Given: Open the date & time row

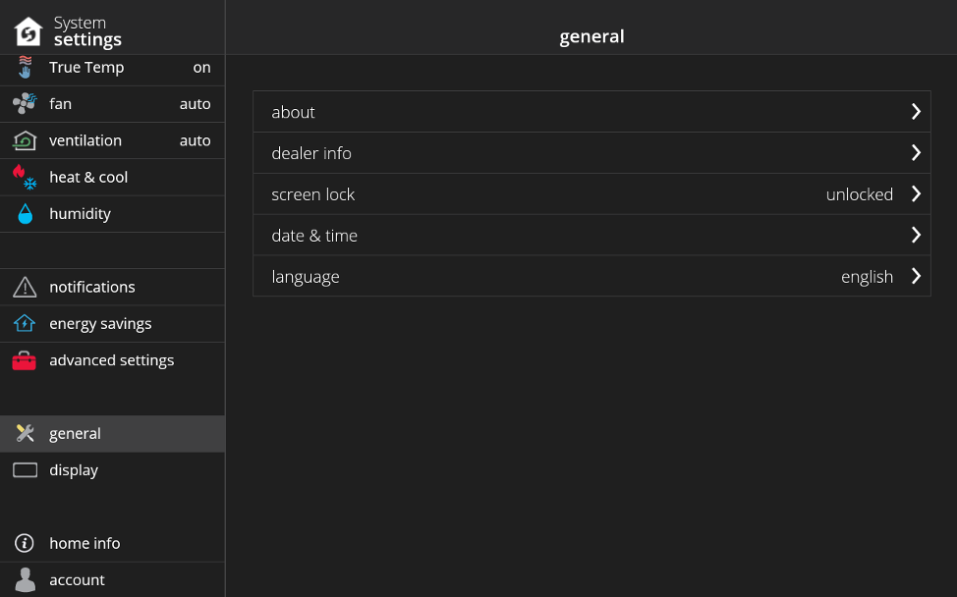Looking at the screenshot, I should [591, 235].
